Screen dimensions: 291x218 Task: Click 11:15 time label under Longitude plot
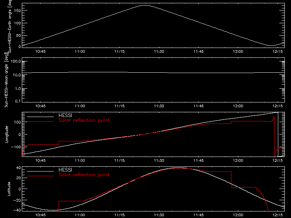coord(120,161)
